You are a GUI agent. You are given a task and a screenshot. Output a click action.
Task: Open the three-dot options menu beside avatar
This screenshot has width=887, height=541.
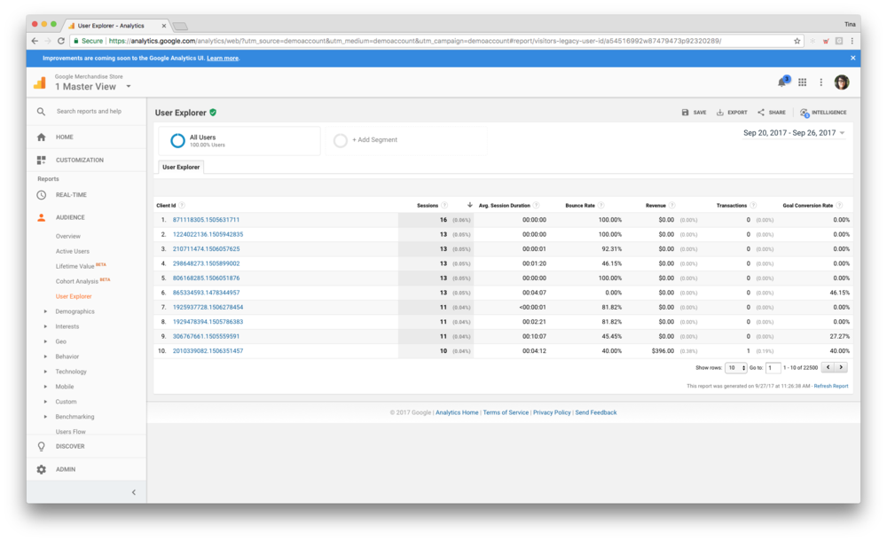820,82
